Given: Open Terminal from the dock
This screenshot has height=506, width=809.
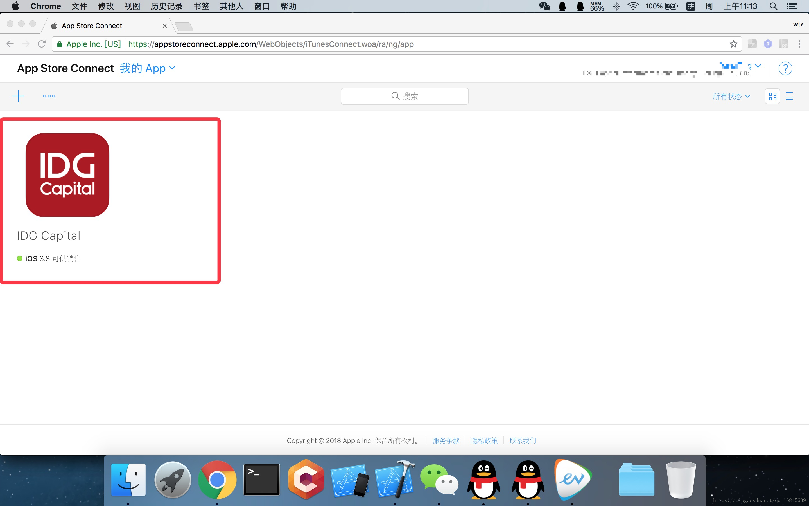Looking at the screenshot, I should tap(262, 479).
